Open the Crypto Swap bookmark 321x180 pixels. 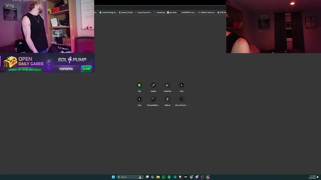pos(143,12)
